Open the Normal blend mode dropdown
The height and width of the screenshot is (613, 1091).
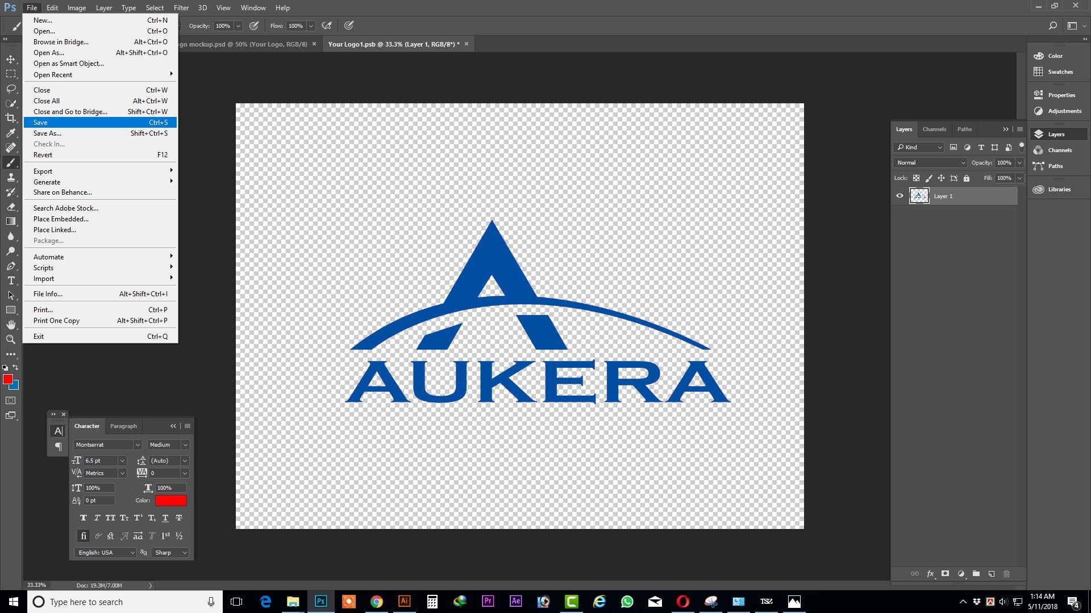point(930,163)
